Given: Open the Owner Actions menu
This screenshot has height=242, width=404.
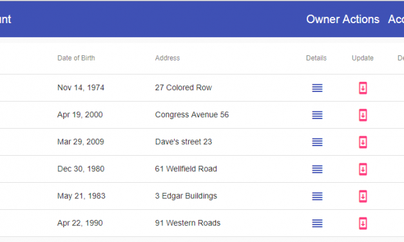Looking at the screenshot, I should point(343,19).
